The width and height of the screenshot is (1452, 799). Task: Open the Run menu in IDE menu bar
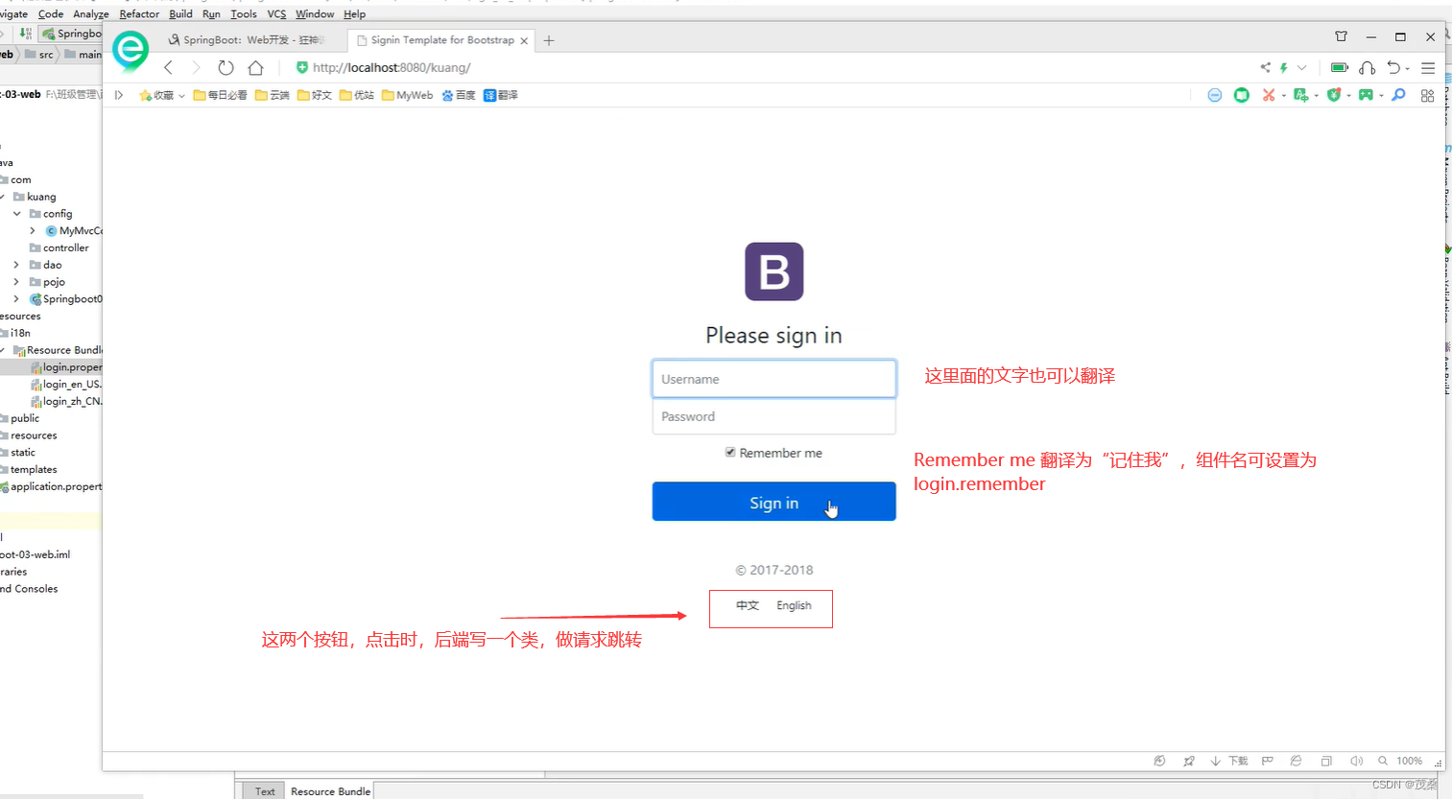211,13
